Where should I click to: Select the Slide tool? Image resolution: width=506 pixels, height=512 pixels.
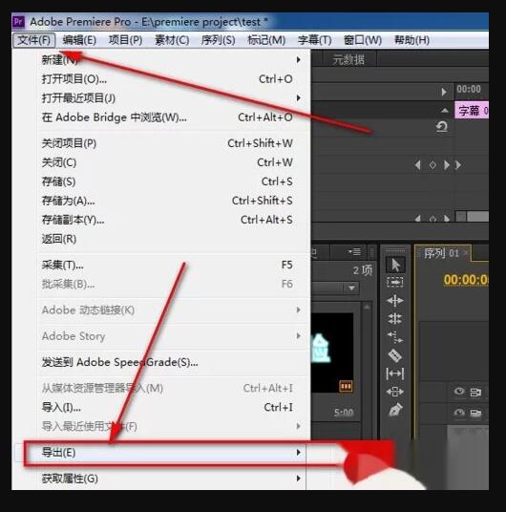[x=395, y=392]
